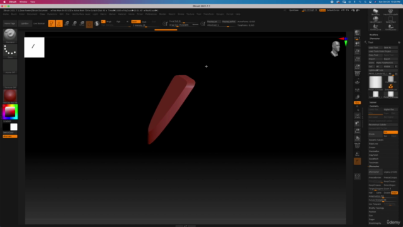Viewport: 403px width, 227px height.
Task: Click the head camera orientation widget
Action: click(335, 49)
